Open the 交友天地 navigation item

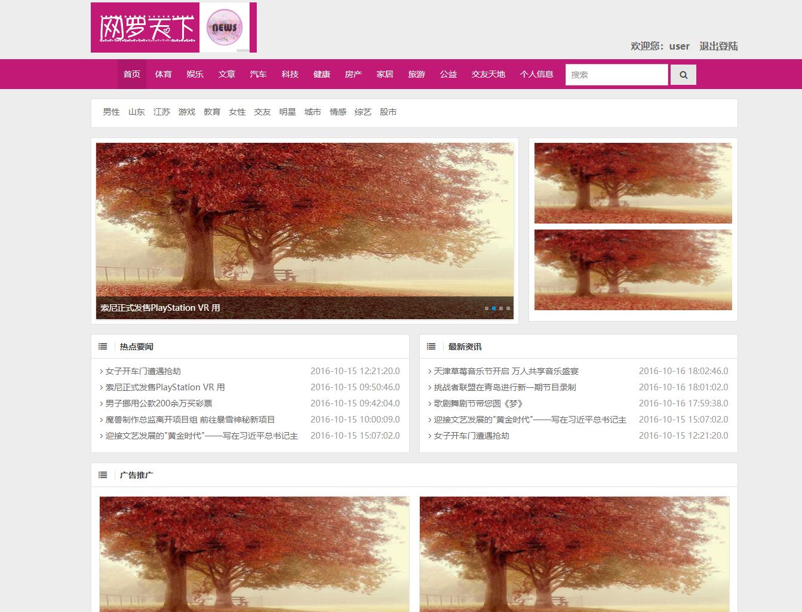[487, 74]
